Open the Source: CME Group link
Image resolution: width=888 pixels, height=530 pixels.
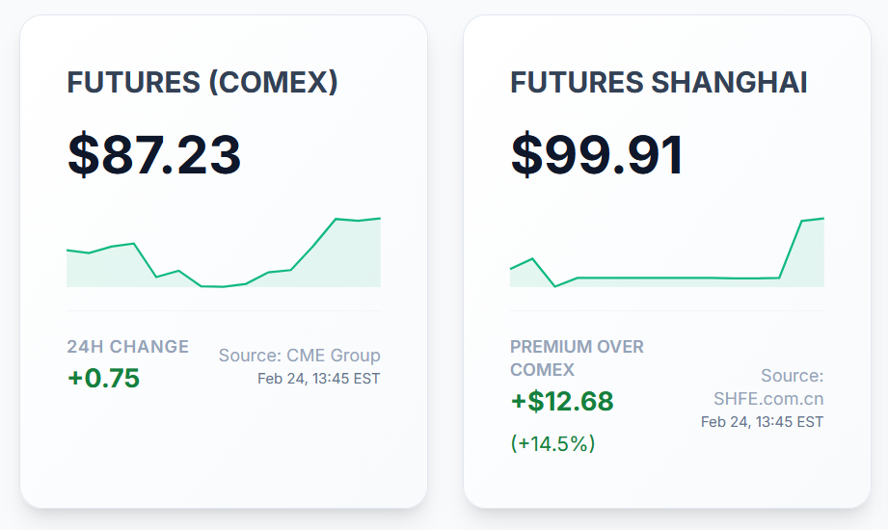pyautogui.click(x=299, y=356)
